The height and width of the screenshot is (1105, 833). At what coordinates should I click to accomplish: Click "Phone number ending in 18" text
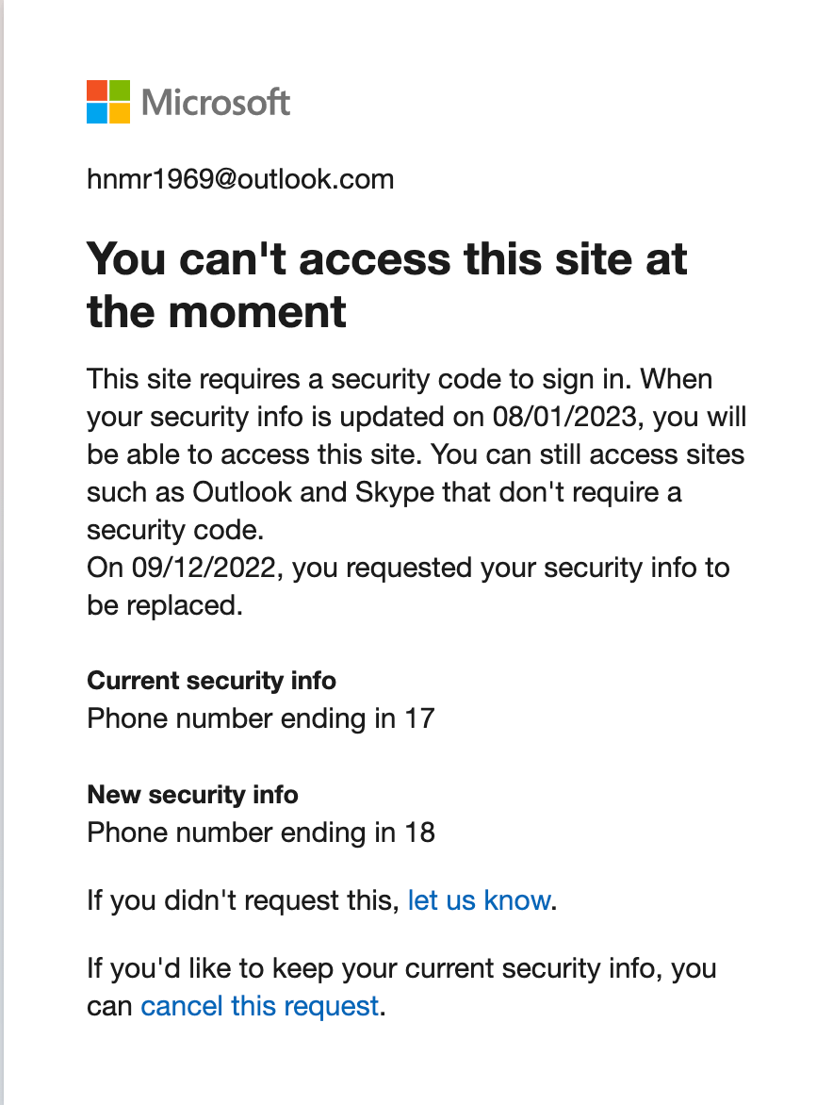click(x=260, y=833)
